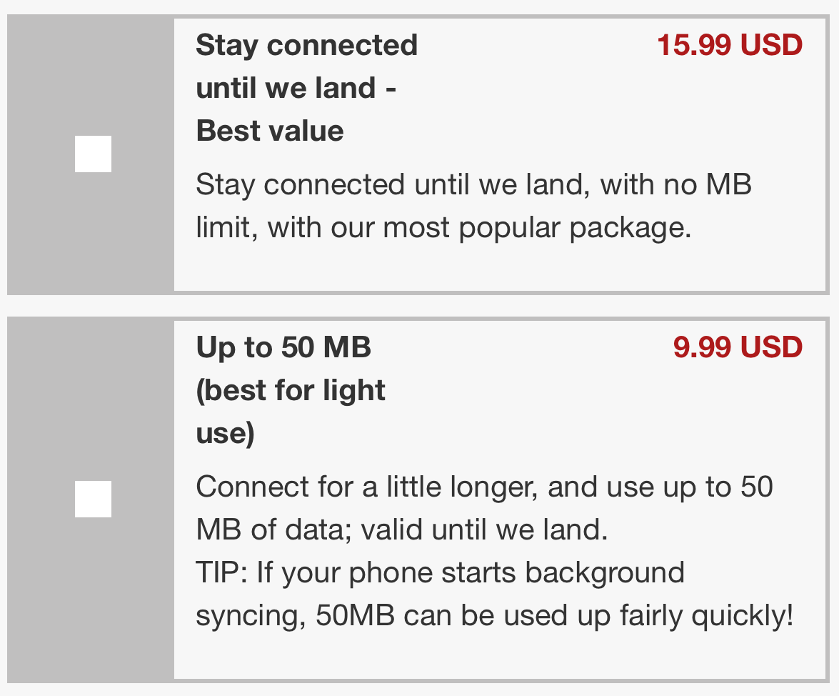Click "Connect for a little longer" description line
This screenshot has width=839, height=696.
(x=484, y=487)
